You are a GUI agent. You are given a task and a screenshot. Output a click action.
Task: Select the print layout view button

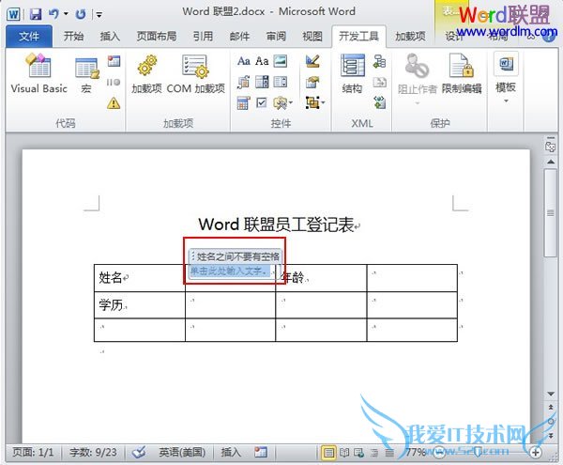[x=329, y=453]
